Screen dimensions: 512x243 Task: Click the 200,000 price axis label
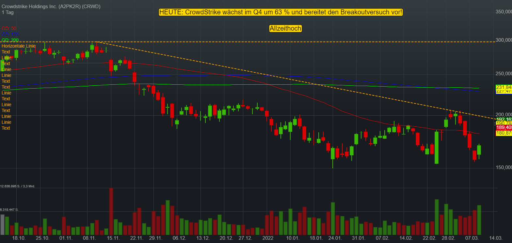click(x=504, y=115)
